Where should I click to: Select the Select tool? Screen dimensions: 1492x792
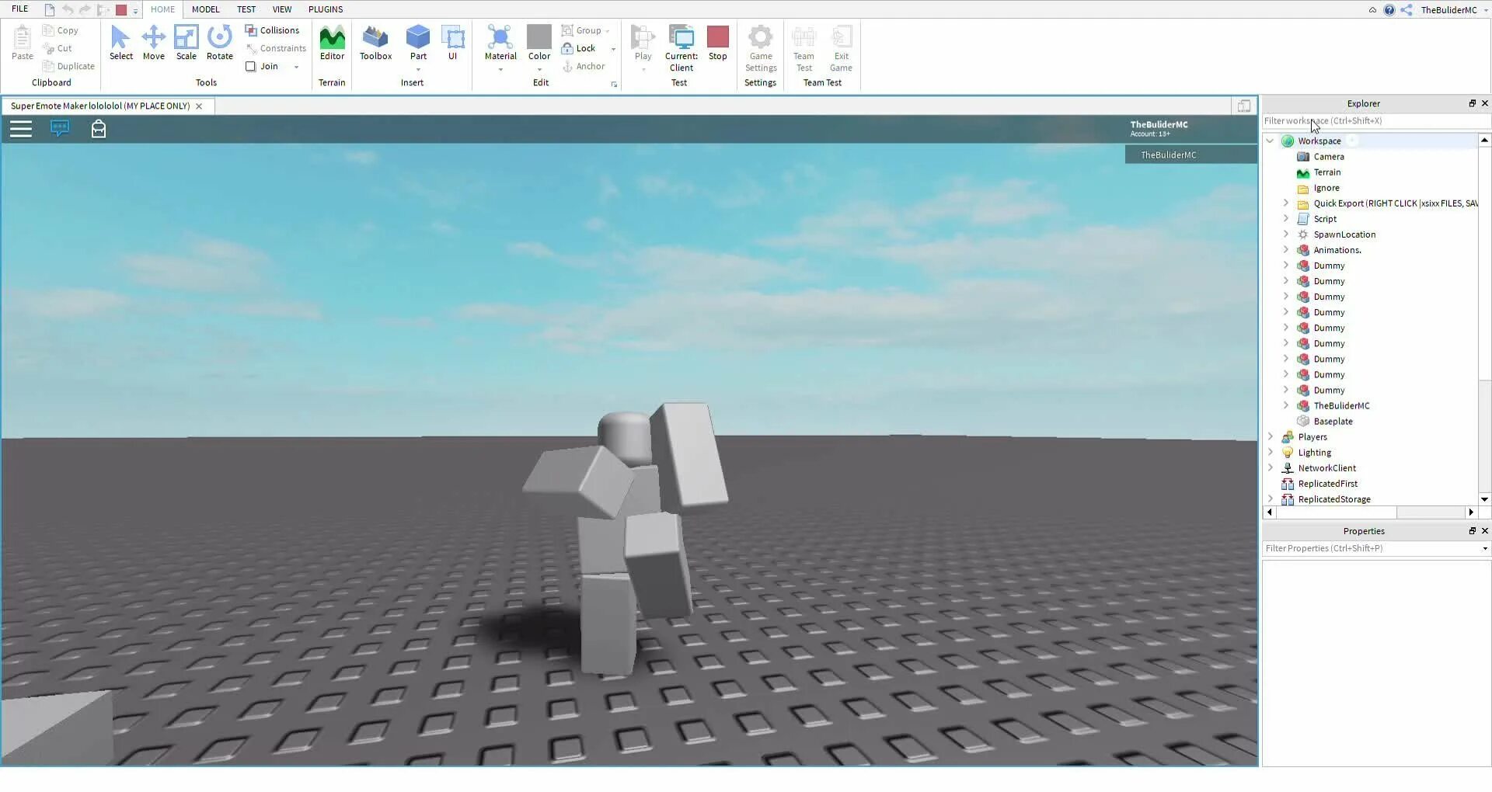coord(120,43)
